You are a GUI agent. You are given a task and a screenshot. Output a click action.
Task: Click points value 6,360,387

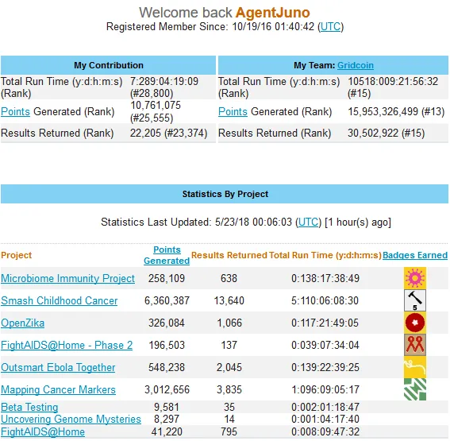pos(167,300)
